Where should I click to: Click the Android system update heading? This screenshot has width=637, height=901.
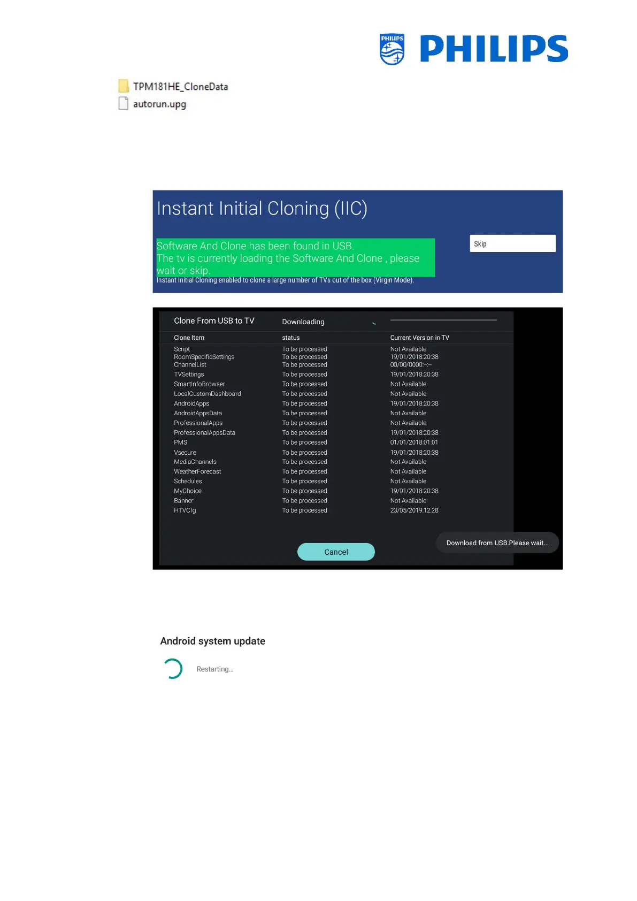coord(213,641)
